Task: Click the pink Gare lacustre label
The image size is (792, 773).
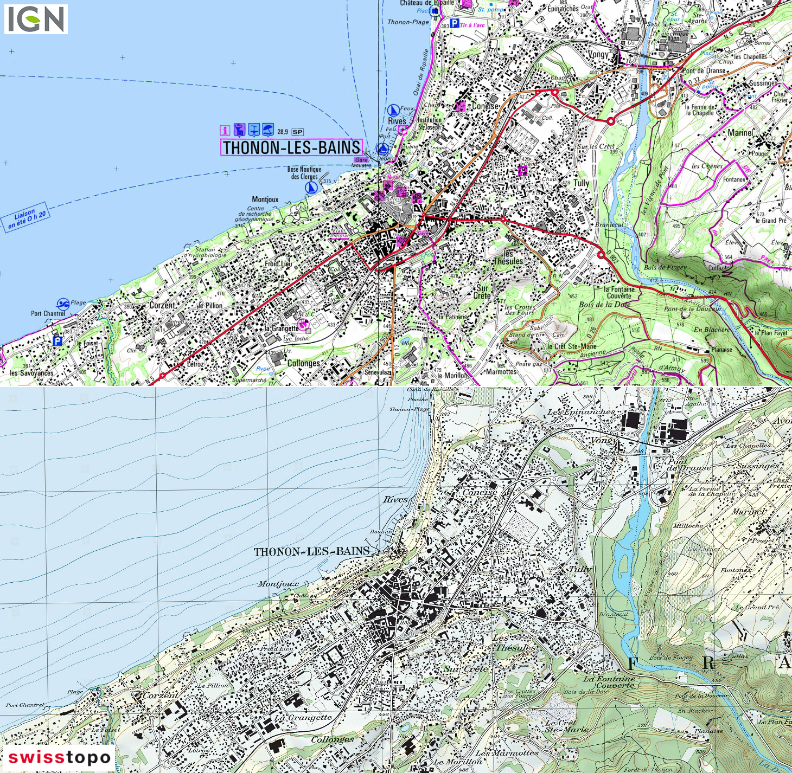Action: pos(361,160)
